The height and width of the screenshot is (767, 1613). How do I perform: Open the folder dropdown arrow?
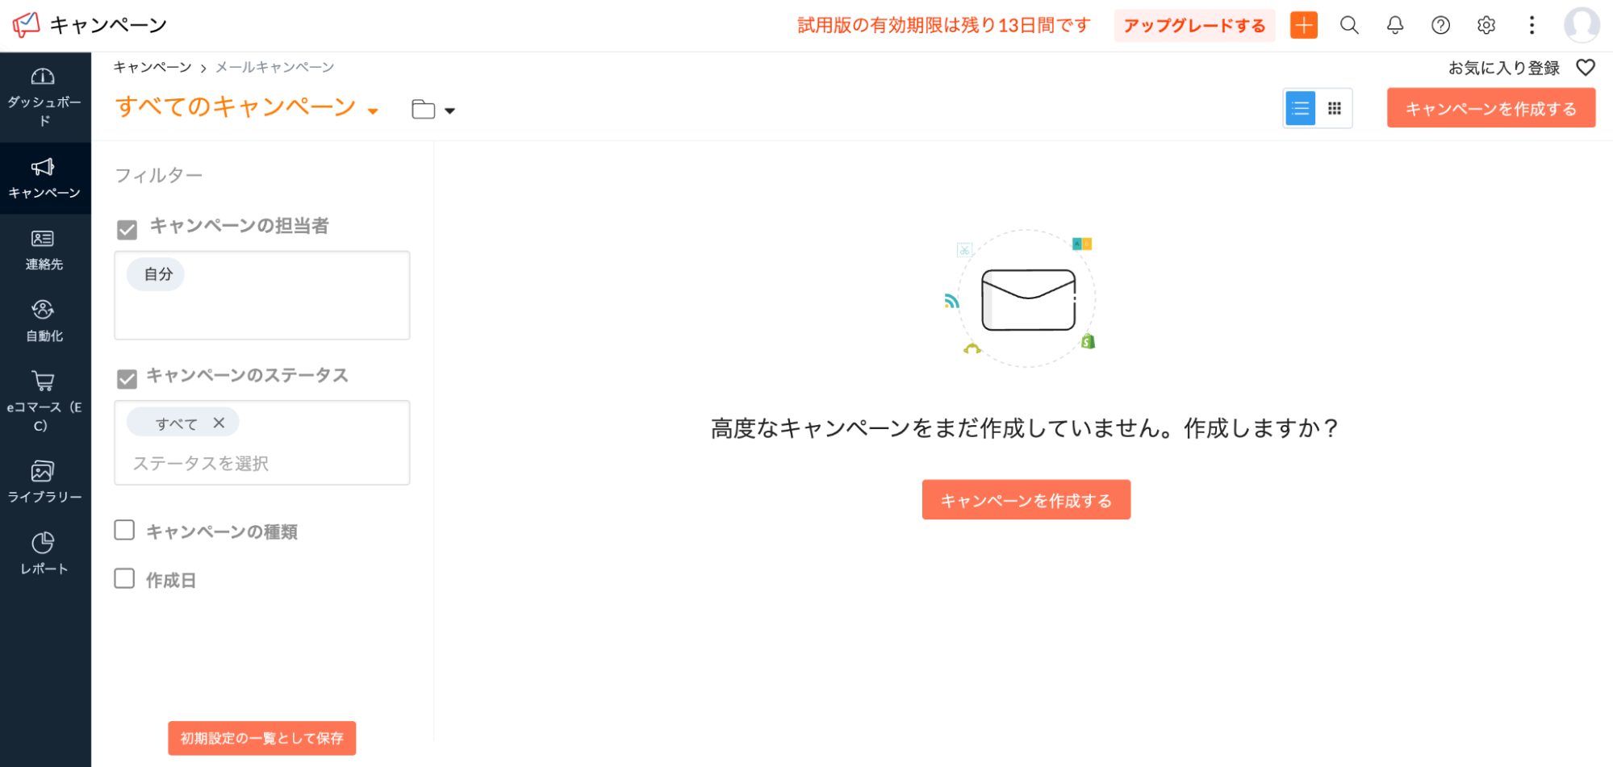click(449, 111)
